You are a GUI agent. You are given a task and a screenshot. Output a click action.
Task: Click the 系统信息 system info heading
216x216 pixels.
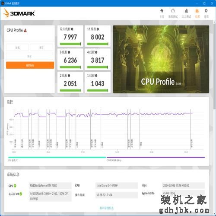coord(13,175)
